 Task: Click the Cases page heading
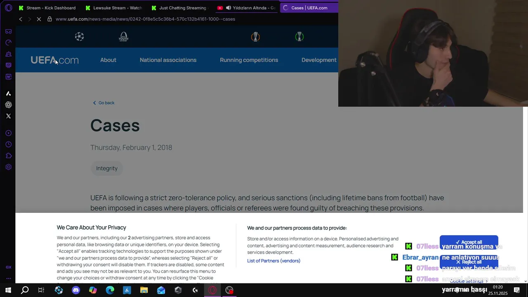click(x=115, y=125)
